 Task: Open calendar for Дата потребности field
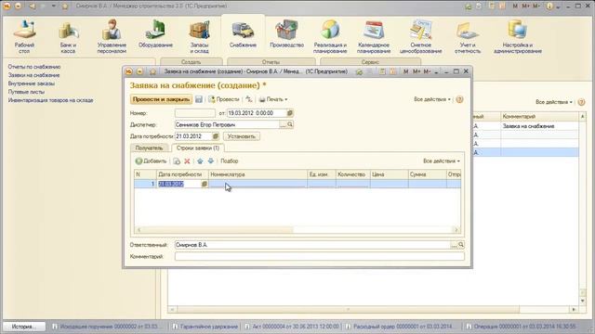pos(215,136)
